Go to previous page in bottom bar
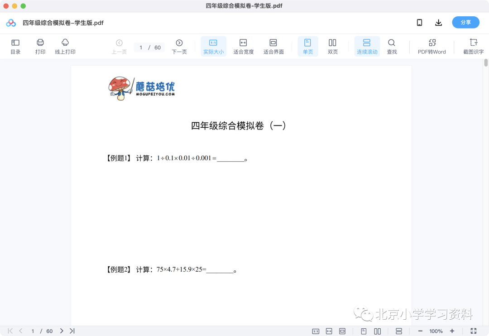This screenshot has height=336, width=489. click(21, 331)
